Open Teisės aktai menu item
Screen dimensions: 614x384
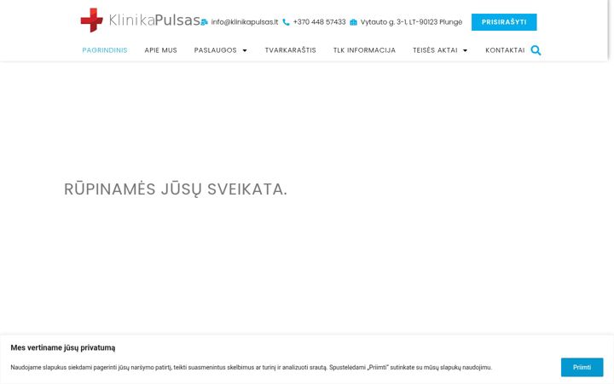coord(435,50)
